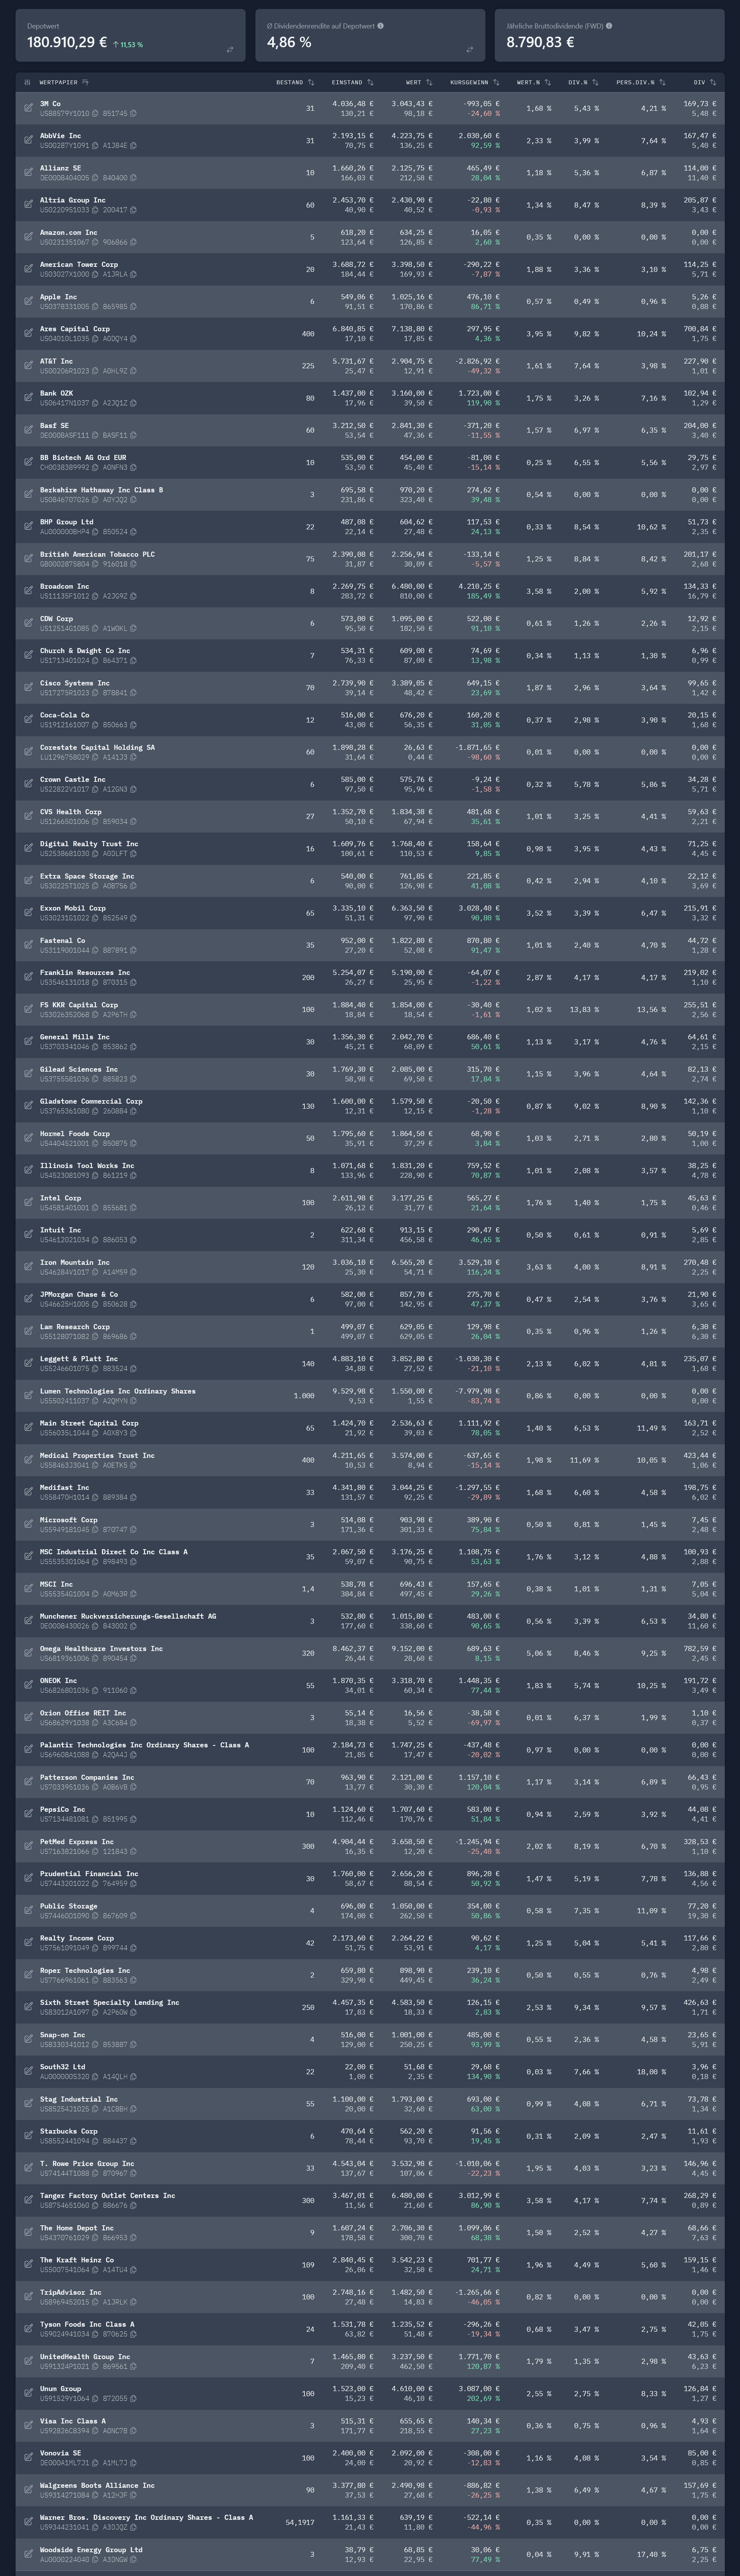Viewport: 740px width, 2576px height.
Task: Edit the Realty Income Corp position
Action: click(x=28, y=1943)
